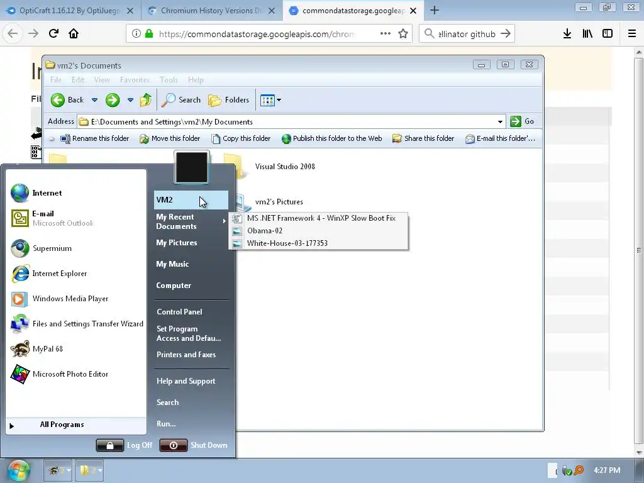Close the OptiCraft 1.16.12 tab

coord(130,11)
